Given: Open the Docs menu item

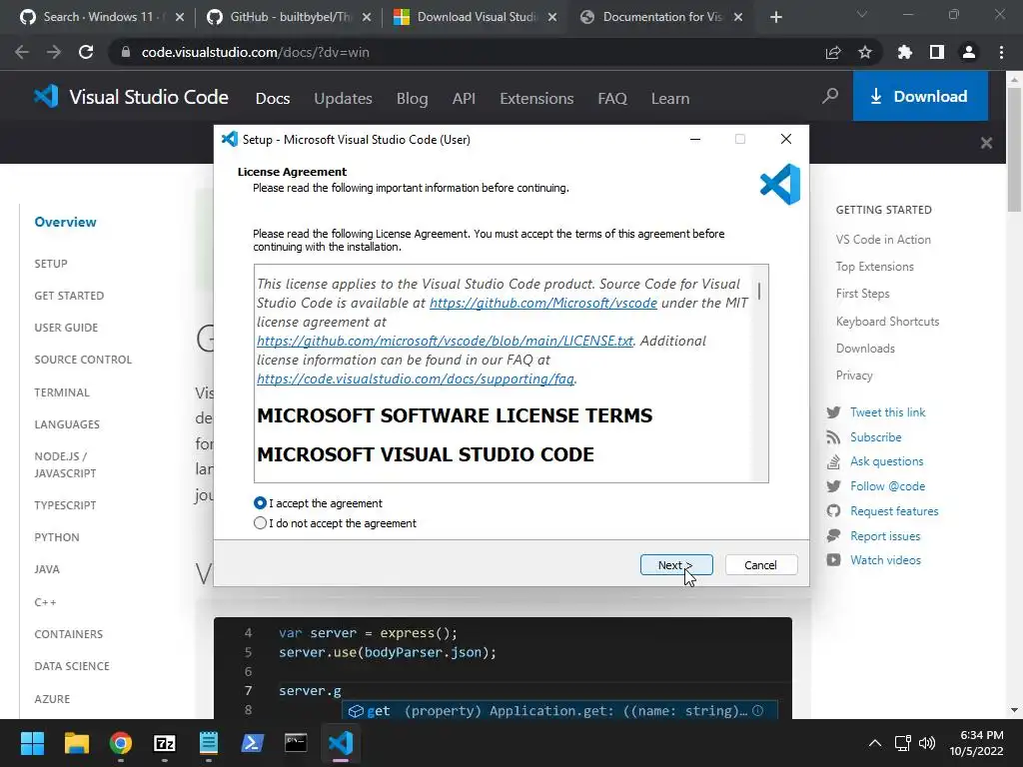Looking at the screenshot, I should [273, 99].
